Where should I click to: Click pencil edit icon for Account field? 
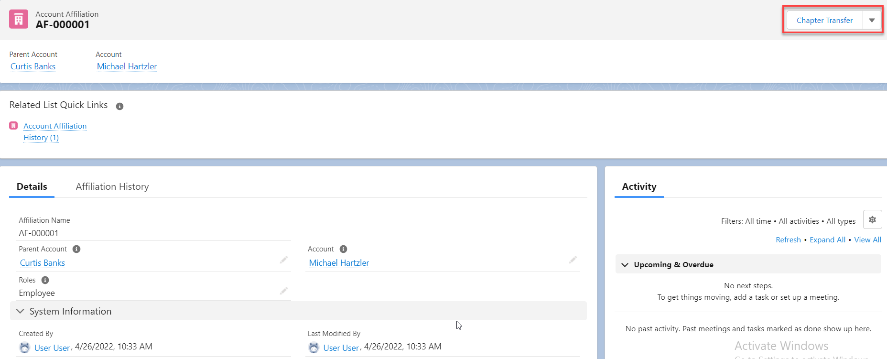click(x=573, y=260)
